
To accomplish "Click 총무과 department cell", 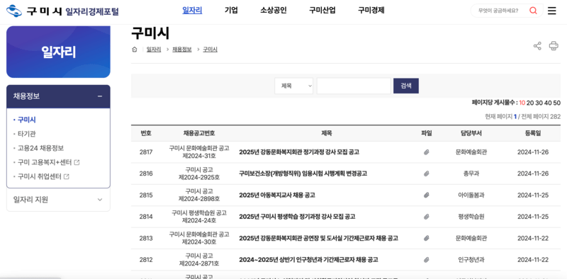I will [471, 173].
